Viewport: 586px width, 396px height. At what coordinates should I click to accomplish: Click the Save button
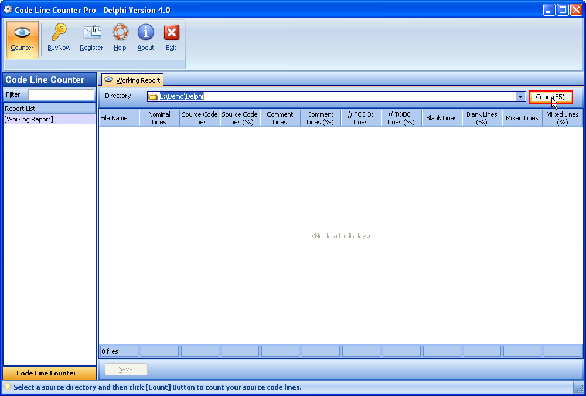125,369
